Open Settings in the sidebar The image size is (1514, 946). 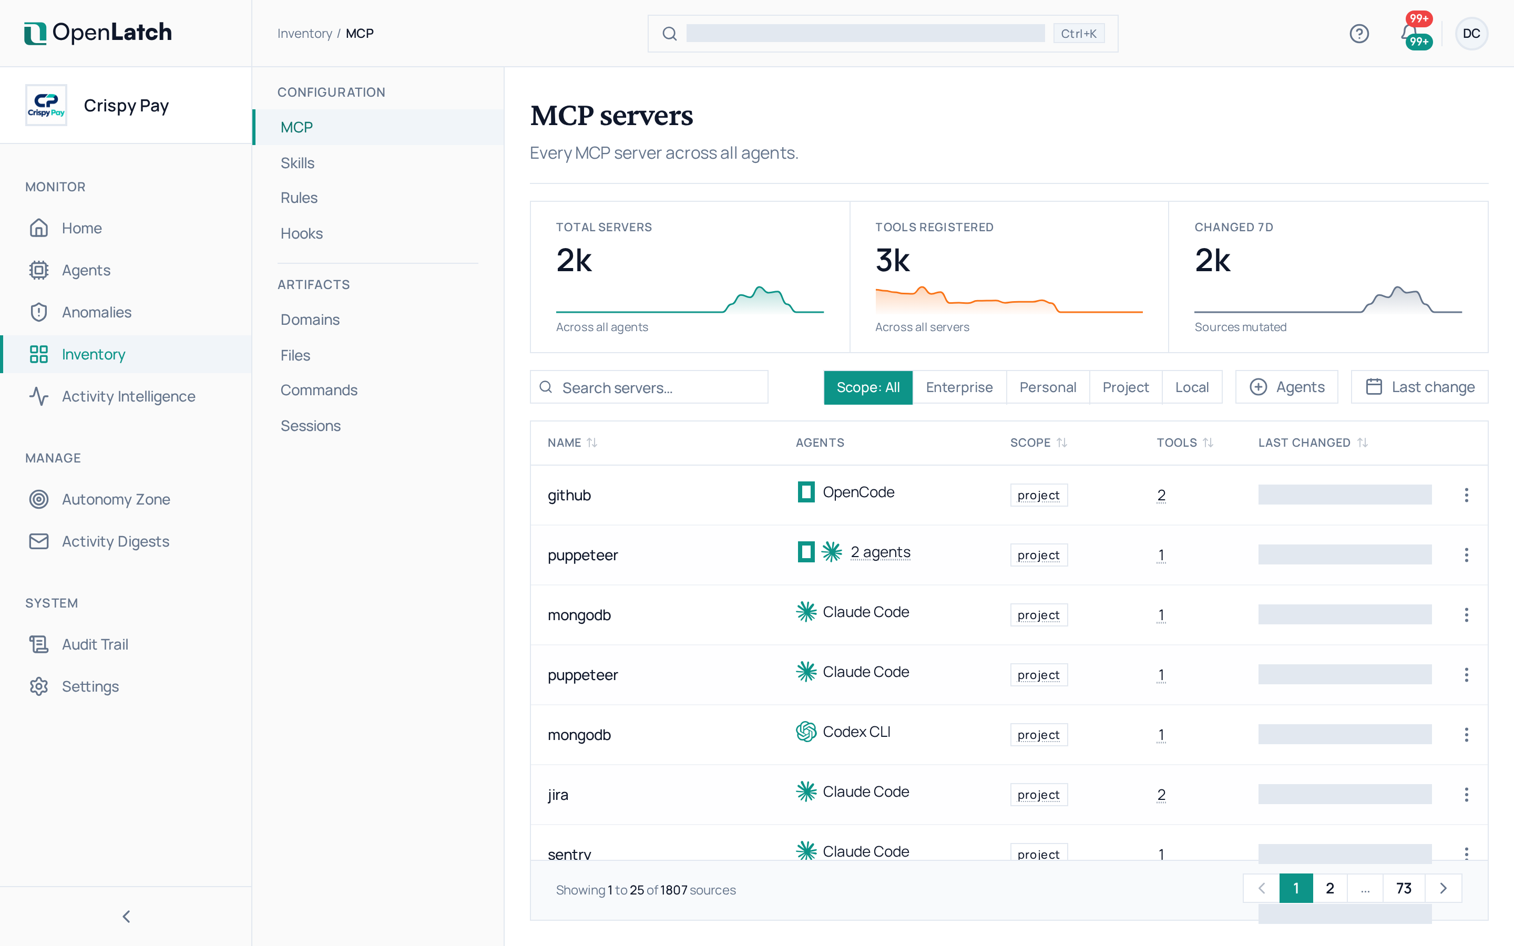126,686
